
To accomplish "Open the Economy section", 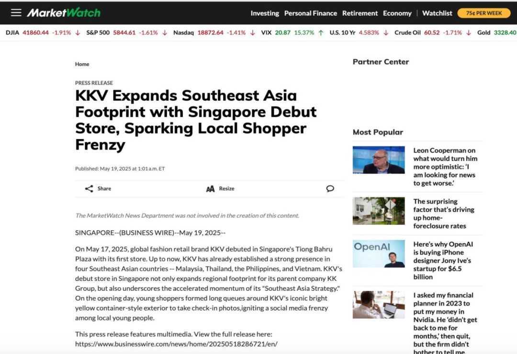I will [x=397, y=13].
